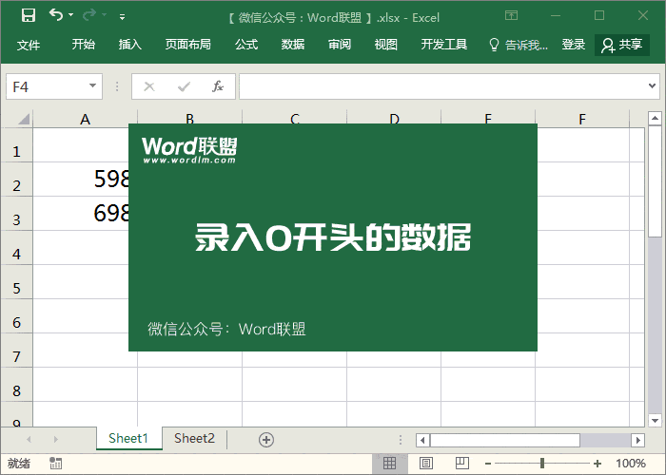This screenshot has width=666, height=475.
Task: Click next sheet navigation arrow
Action: 55,439
